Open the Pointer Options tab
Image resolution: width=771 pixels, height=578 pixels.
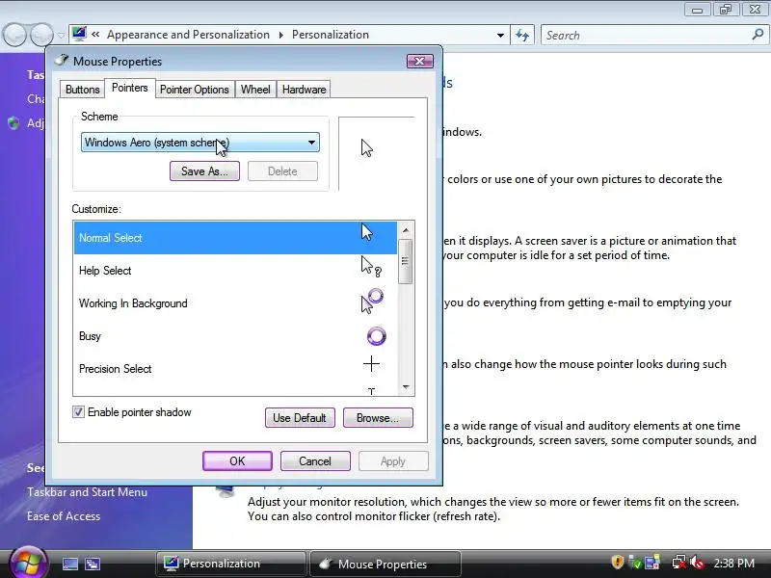pyautogui.click(x=195, y=90)
